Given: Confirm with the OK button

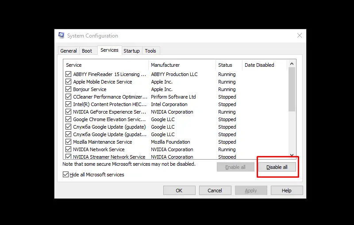Looking at the screenshot, I should 179,191.
